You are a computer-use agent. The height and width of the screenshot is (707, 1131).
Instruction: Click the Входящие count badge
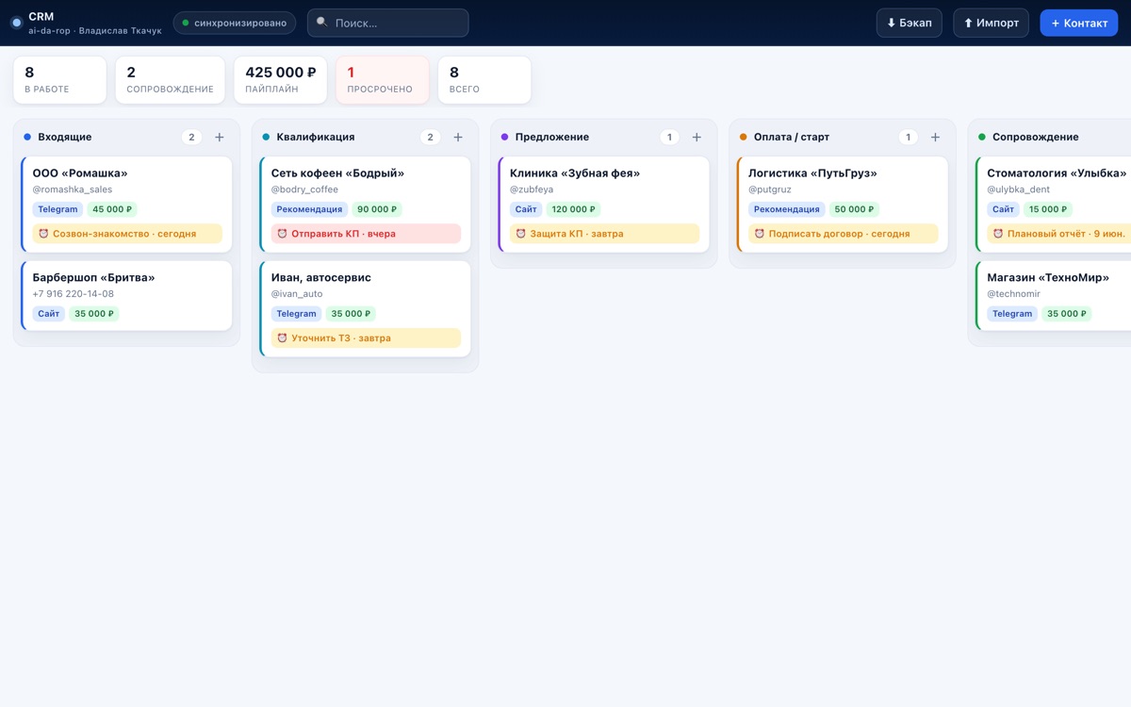[x=191, y=138]
